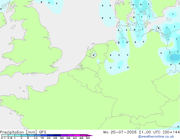Click the 0.1–0.5 mm palest legend swatch
180x139 pixels.
pyautogui.click(x=5, y=135)
